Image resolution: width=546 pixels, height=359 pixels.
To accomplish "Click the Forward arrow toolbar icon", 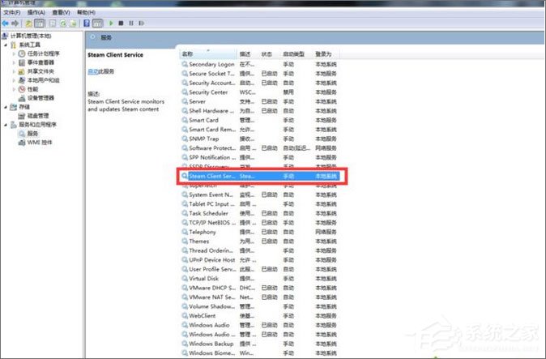I will pos(15,24).
